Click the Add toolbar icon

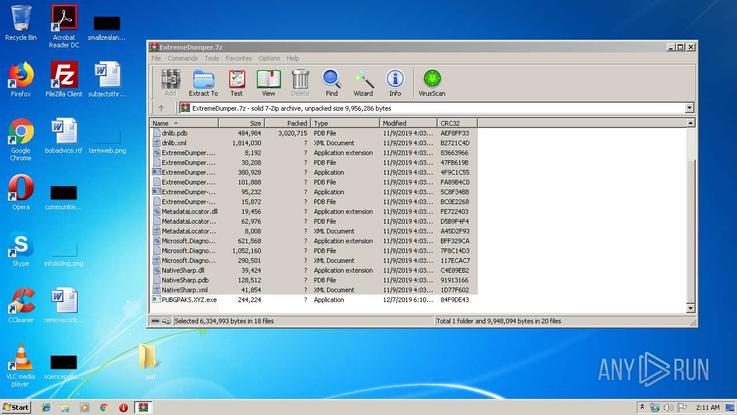tap(170, 83)
